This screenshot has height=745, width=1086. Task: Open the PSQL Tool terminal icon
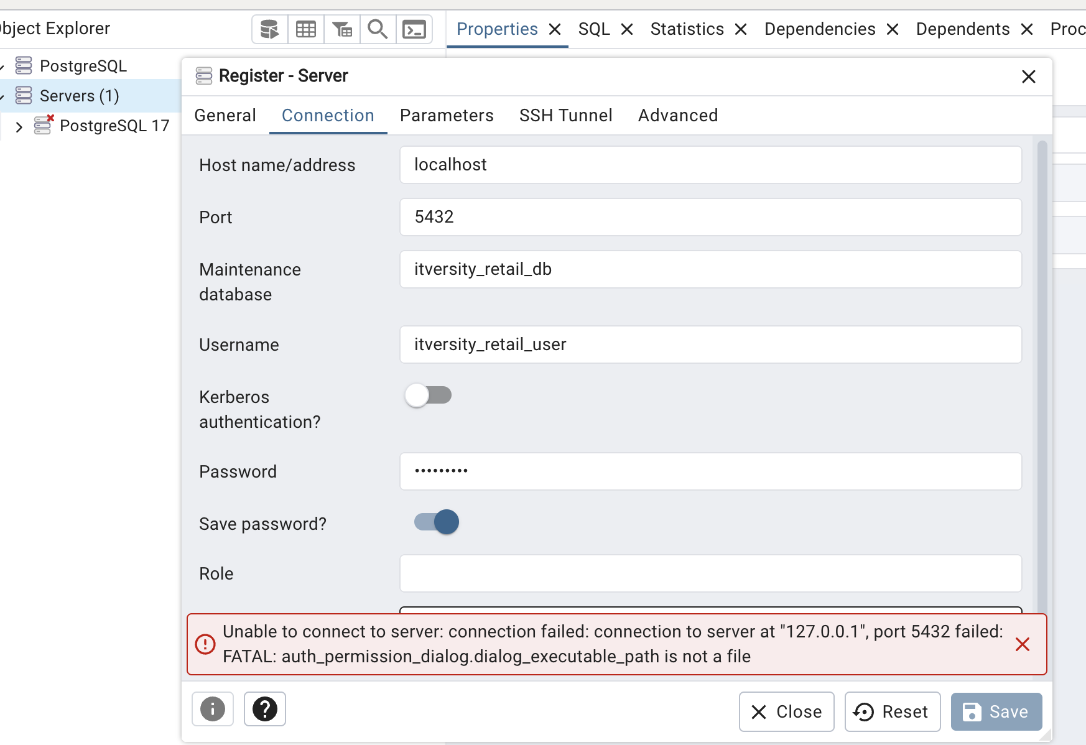click(x=414, y=29)
